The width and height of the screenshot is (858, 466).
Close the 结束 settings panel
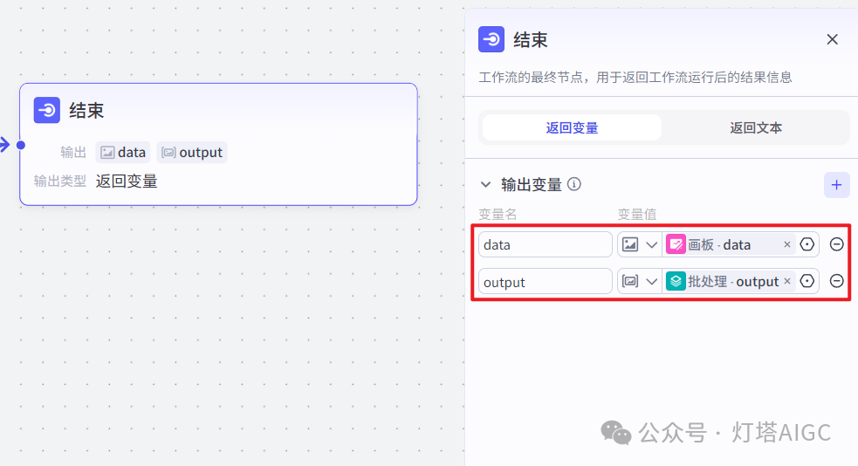tap(833, 39)
